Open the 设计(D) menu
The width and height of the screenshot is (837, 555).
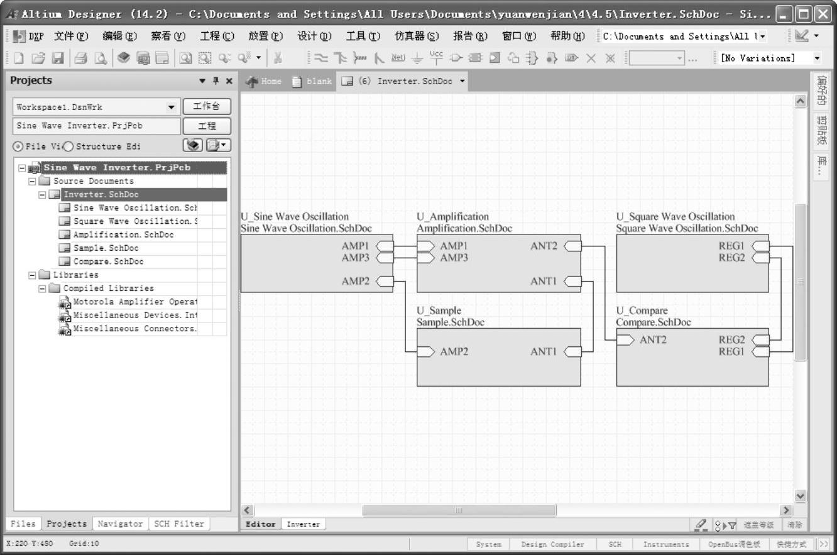point(315,36)
